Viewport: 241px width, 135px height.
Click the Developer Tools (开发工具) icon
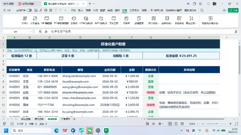[114, 19]
